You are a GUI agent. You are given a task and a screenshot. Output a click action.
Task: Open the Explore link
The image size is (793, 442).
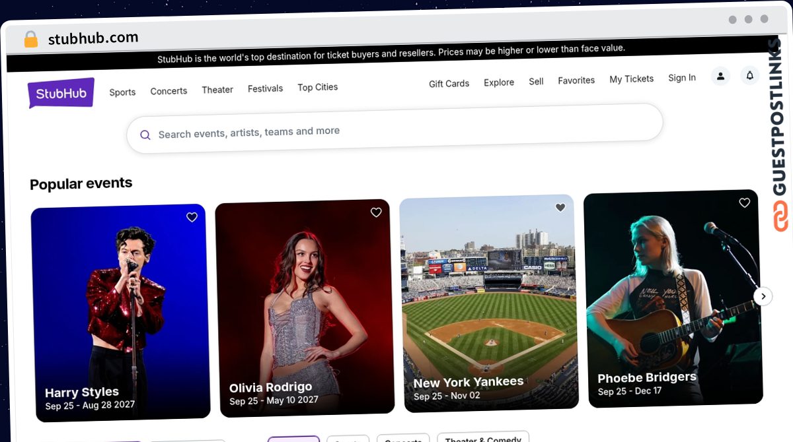pyautogui.click(x=499, y=82)
